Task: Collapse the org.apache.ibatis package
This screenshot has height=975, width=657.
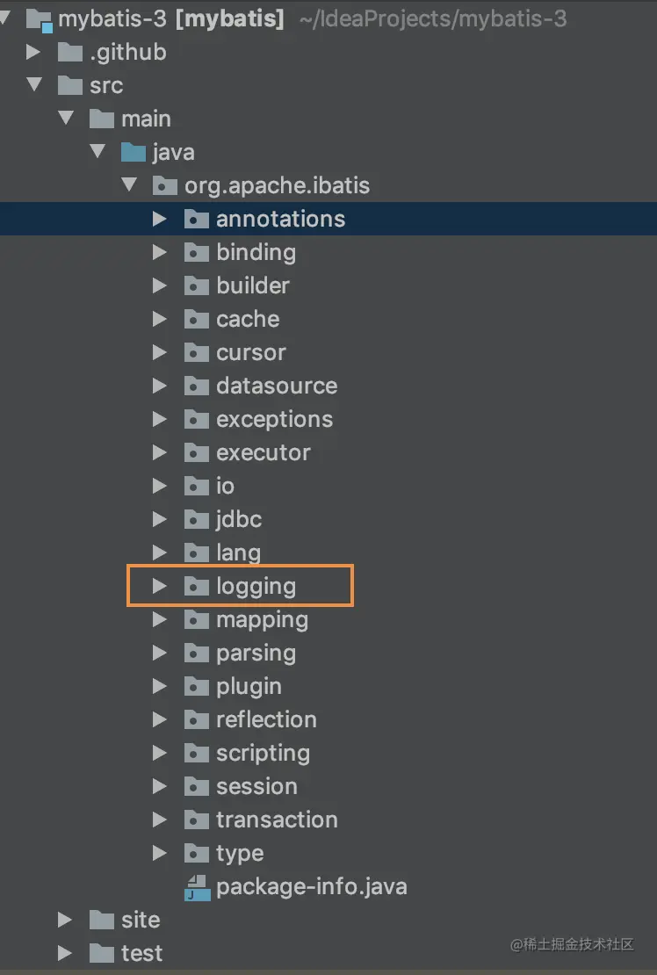Action: coord(129,185)
